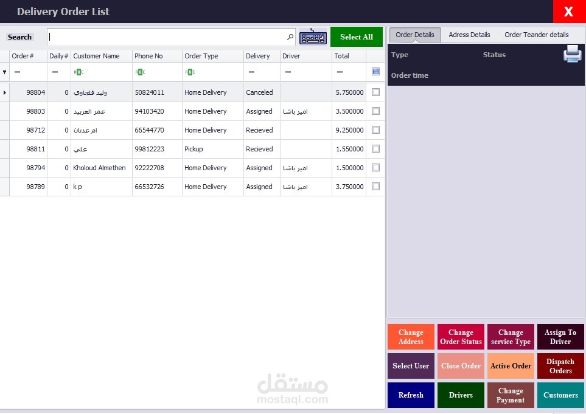The image size is (586, 414).
Task: Click the equals filter icon under Total
Action: [x=339, y=71]
